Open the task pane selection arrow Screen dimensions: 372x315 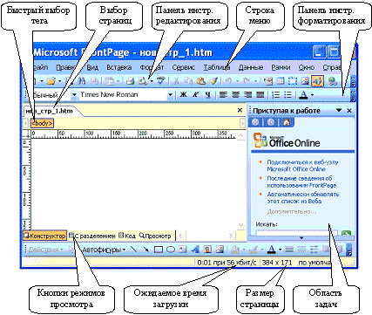339,110
